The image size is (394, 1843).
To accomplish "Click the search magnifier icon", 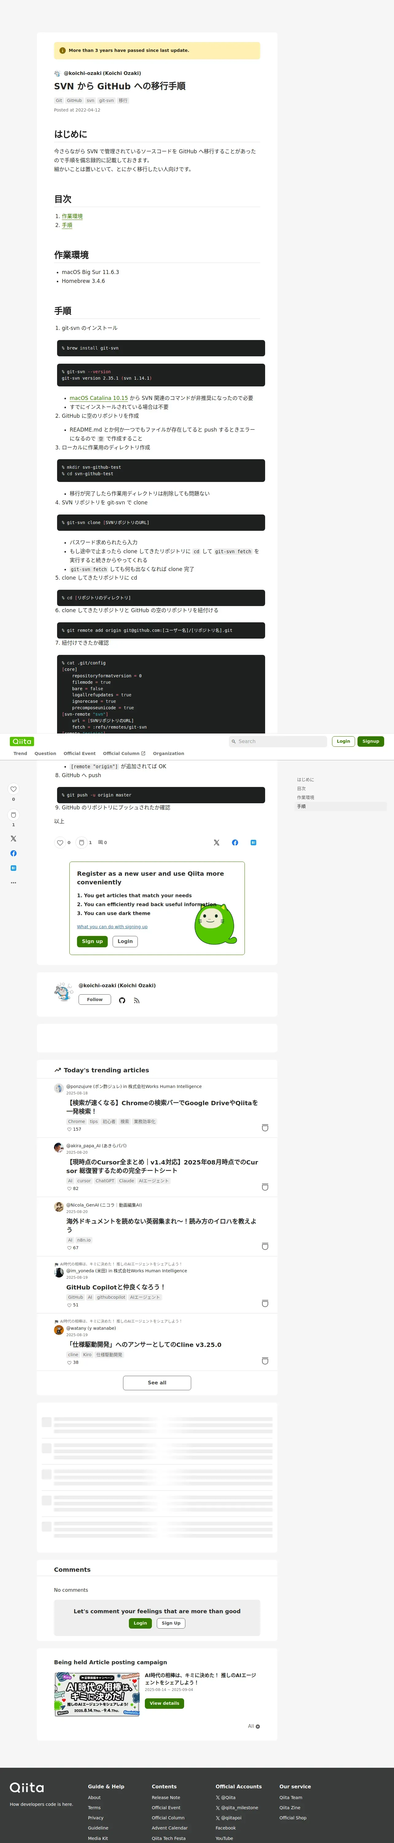I will pyautogui.click(x=234, y=741).
